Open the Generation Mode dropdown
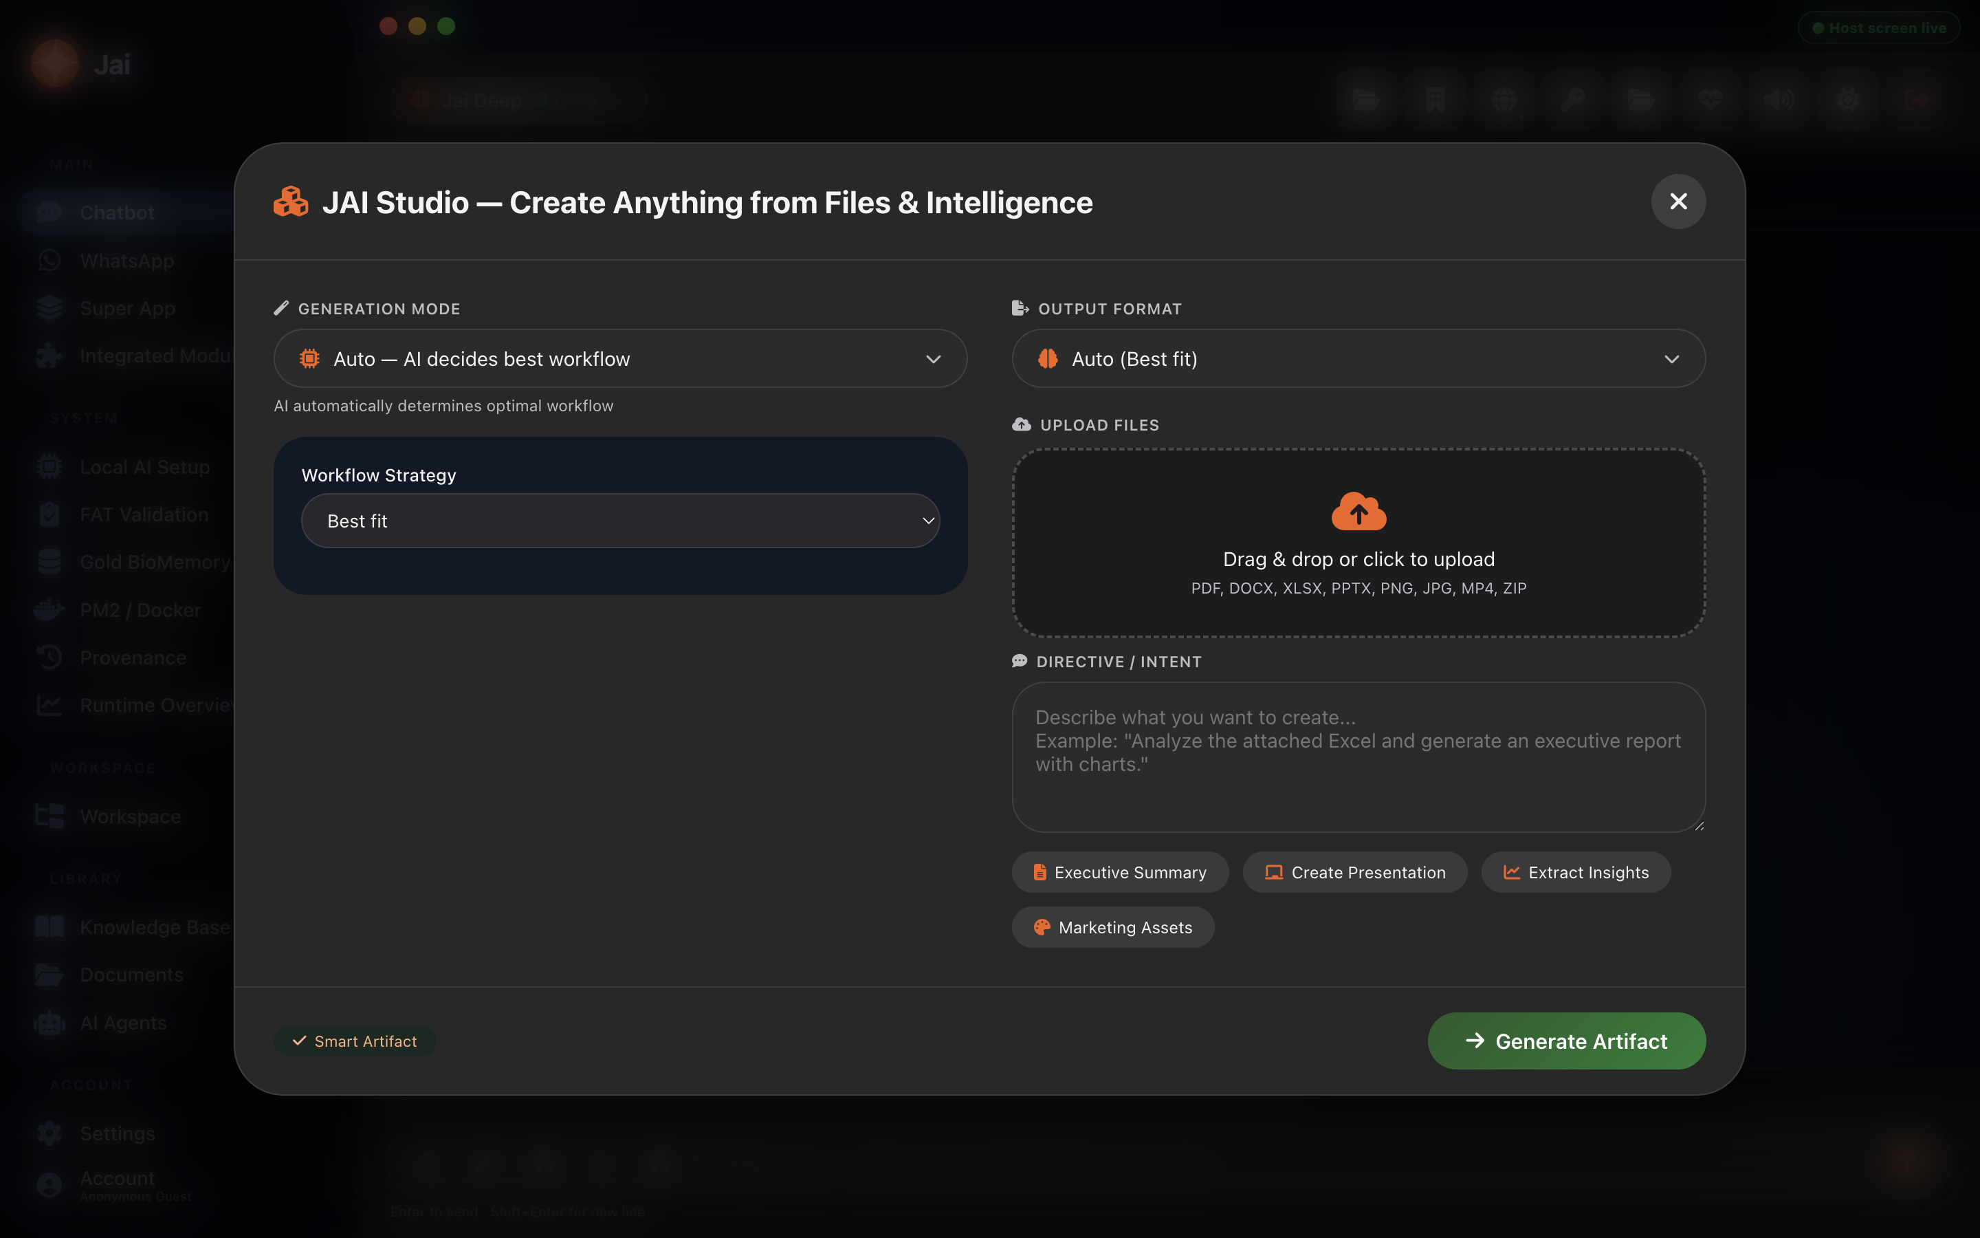 pos(620,358)
